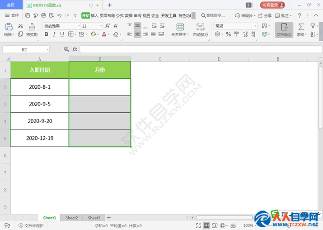Increase decimal places icon
This screenshot has height=230, width=323.
(x=245, y=34)
